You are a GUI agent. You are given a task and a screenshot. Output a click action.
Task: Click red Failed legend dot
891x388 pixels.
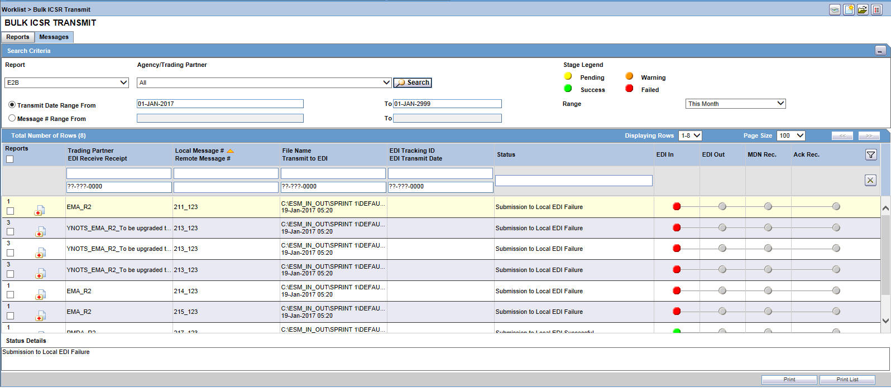629,88
